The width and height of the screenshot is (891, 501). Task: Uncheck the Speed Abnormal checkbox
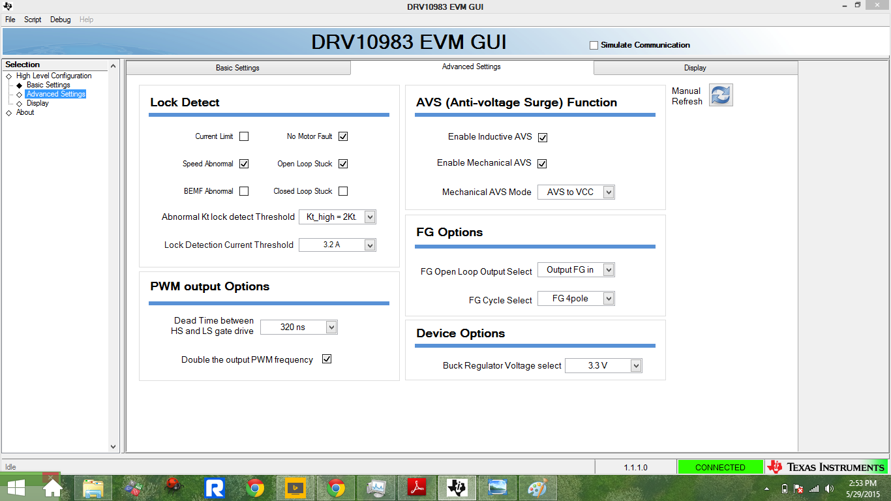244,164
